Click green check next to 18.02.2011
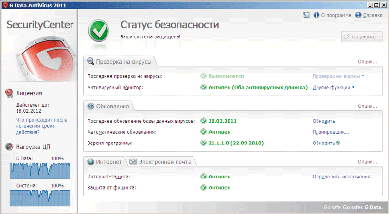The image size is (389, 214). [x=203, y=121]
